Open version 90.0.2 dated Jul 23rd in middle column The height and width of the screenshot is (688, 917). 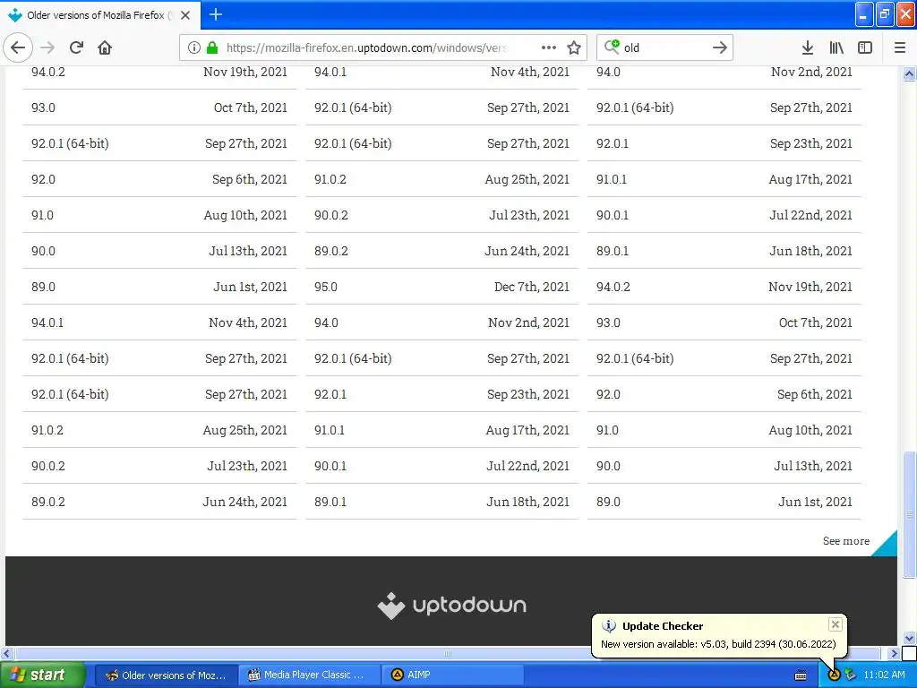441,215
